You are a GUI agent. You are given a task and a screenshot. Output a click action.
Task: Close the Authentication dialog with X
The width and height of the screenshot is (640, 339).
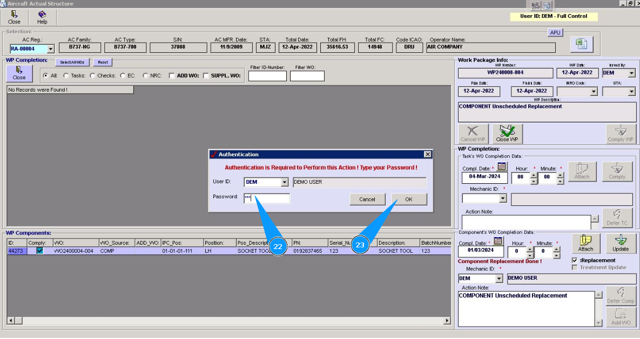pyautogui.click(x=427, y=155)
